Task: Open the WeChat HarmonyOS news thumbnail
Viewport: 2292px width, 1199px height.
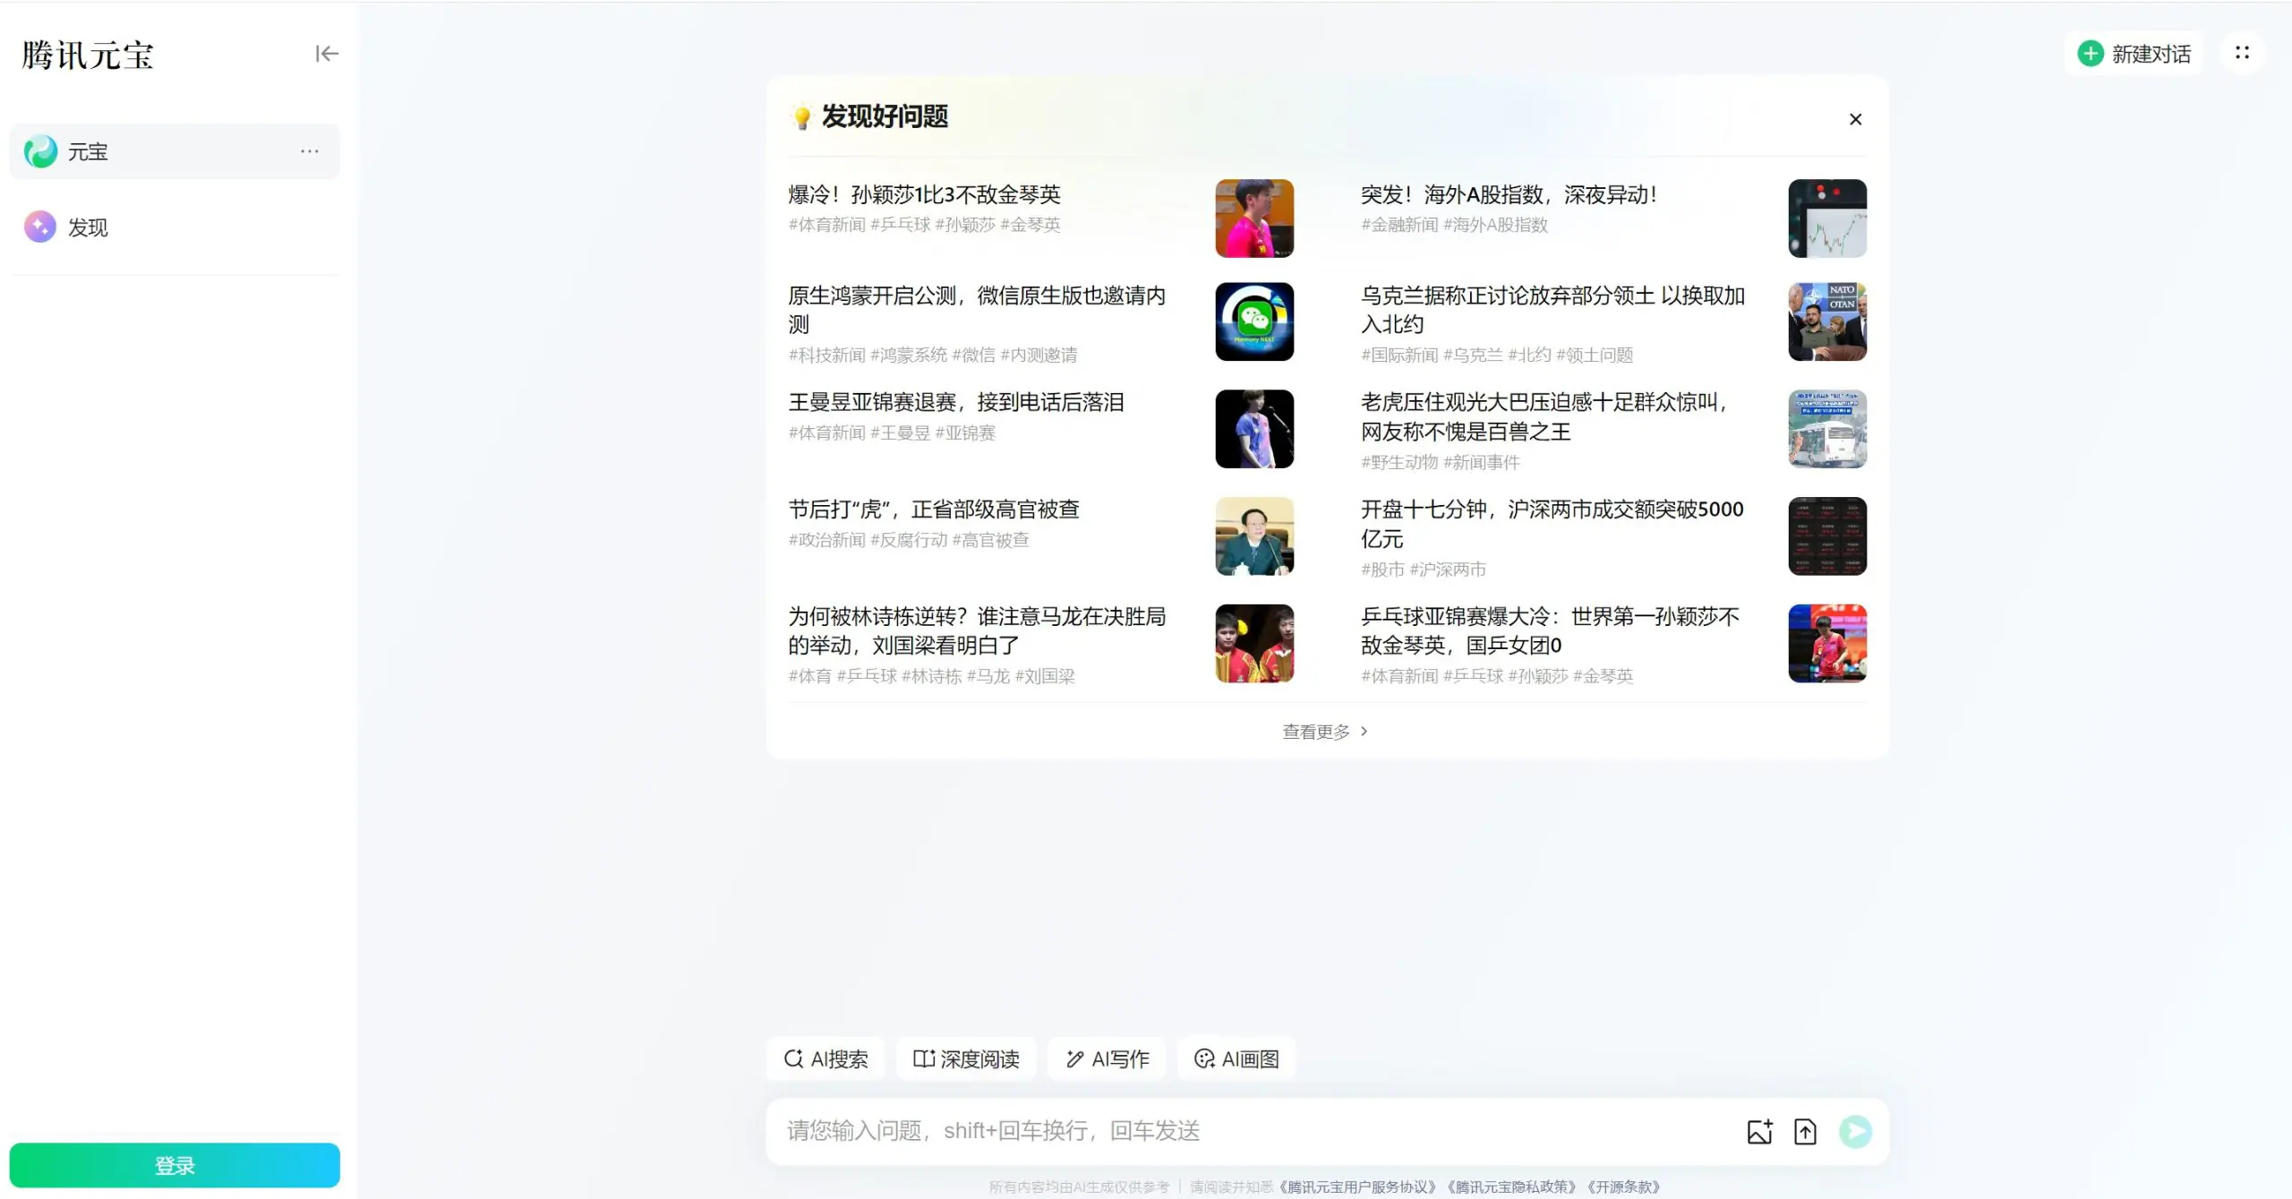Action: 1253,321
